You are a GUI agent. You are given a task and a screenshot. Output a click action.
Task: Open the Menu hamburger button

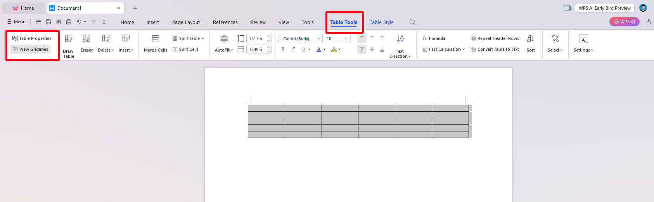pyautogui.click(x=16, y=22)
